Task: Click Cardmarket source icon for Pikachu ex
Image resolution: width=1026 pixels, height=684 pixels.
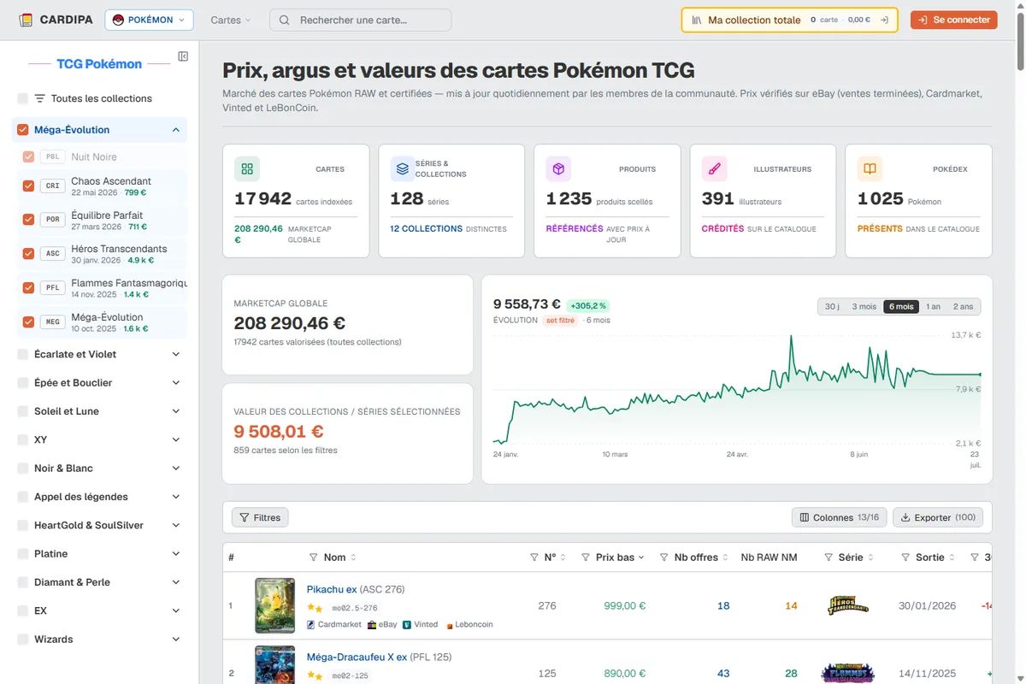Action: click(x=311, y=625)
